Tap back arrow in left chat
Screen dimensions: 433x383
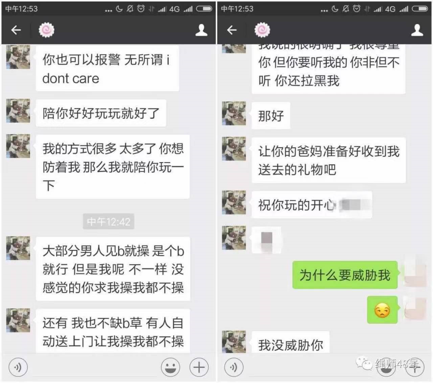coord(16,30)
